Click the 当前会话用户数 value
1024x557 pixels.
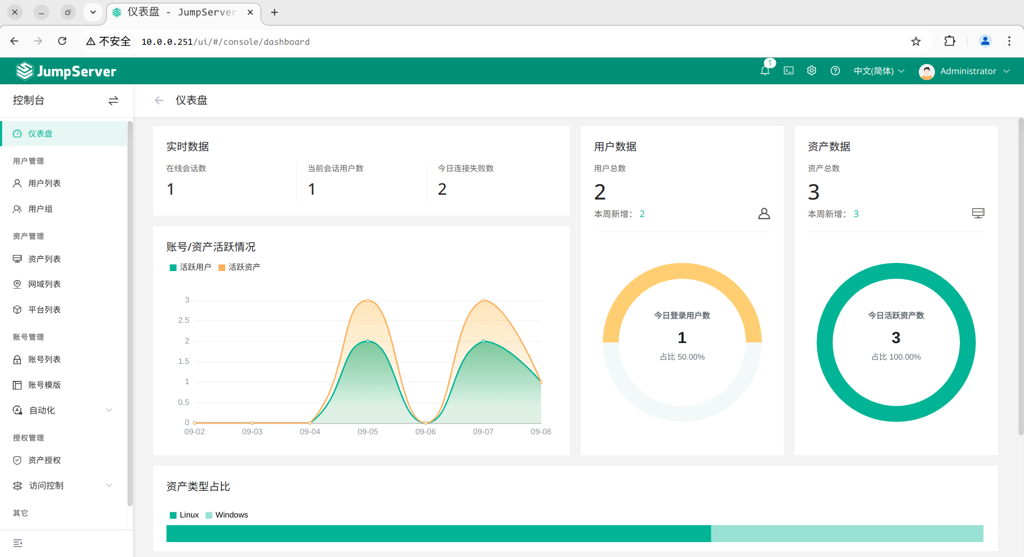click(312, 189)
